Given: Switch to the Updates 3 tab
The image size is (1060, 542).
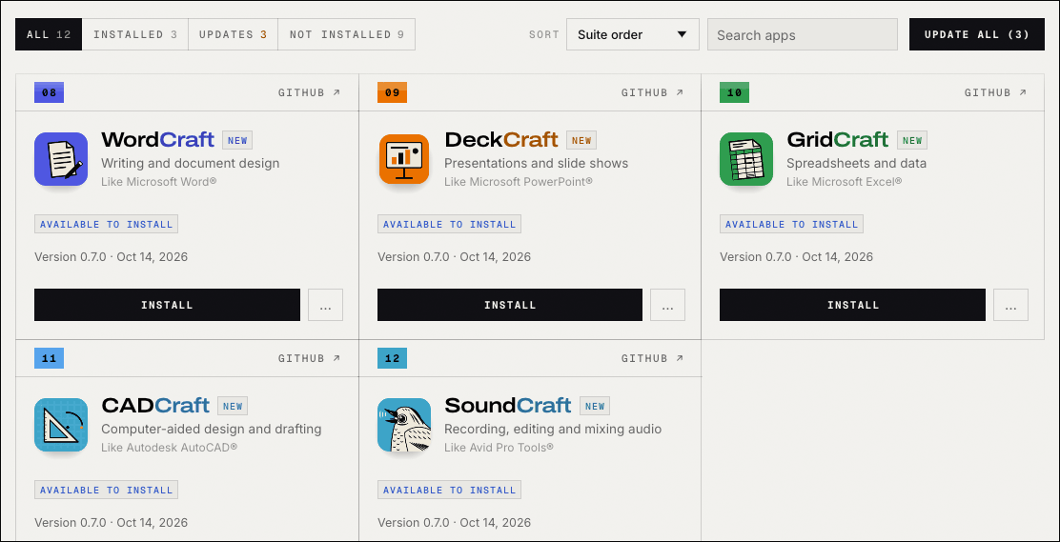Looking at the screenshot, I should tap(234, 34).
